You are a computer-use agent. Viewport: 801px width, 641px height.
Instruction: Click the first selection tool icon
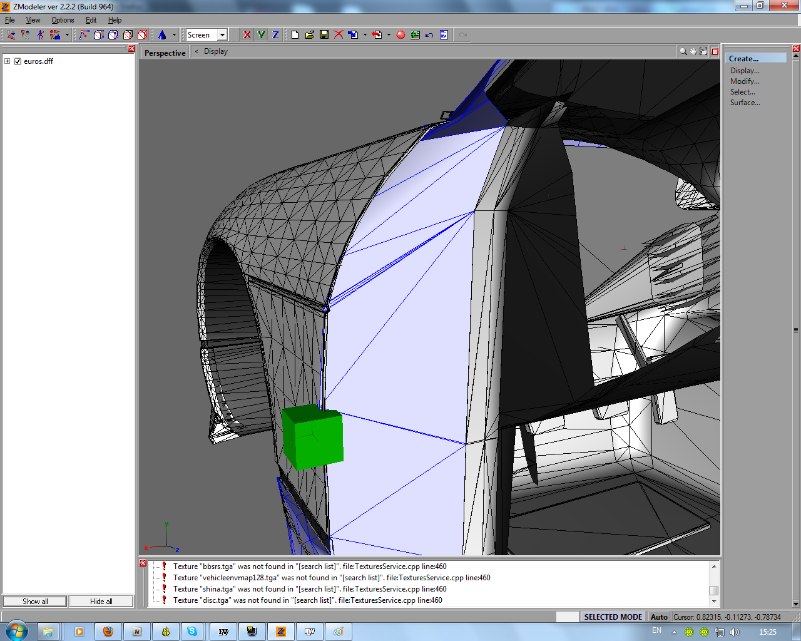(x=11, y=35)
